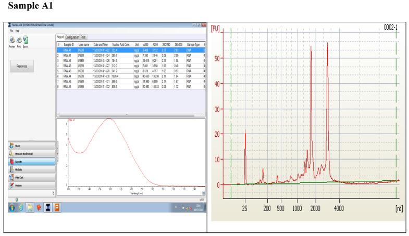Click the taskbar clock
This screenshot has height=236, width=409.
click(198, 208)
